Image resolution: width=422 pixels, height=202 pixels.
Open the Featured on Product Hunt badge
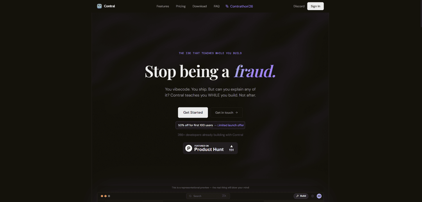coord(210,148)
